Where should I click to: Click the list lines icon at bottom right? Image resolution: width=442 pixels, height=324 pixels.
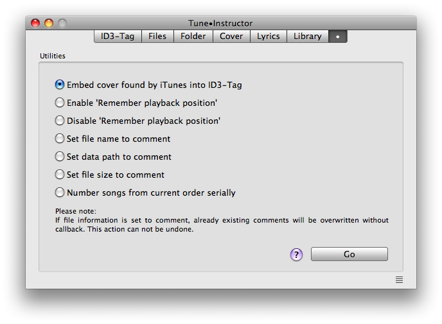coord(399,280)
